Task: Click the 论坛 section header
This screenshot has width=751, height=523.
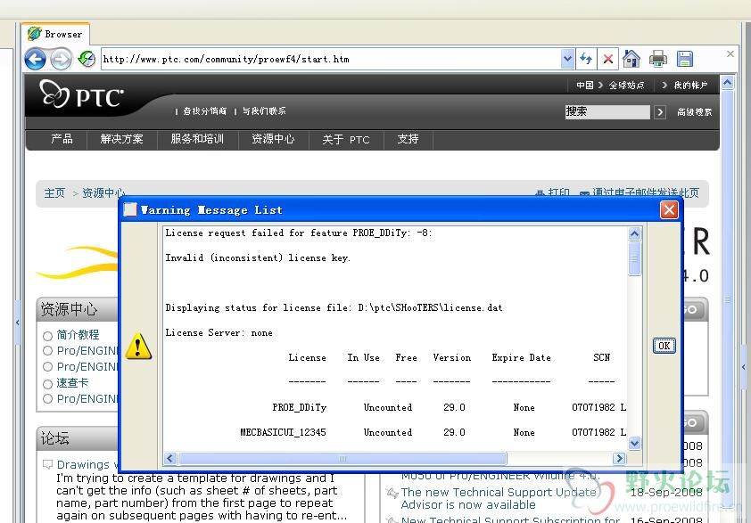Action: (54, 438)
